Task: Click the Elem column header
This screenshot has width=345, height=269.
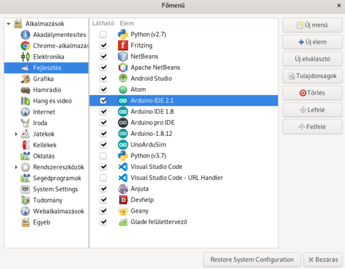Action: pos(127,23)
